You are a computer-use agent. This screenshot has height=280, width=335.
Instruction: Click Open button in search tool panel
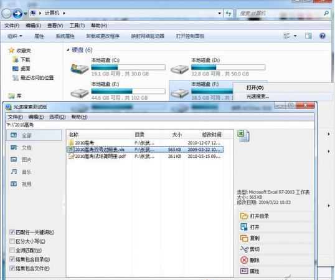click(276, 227)
